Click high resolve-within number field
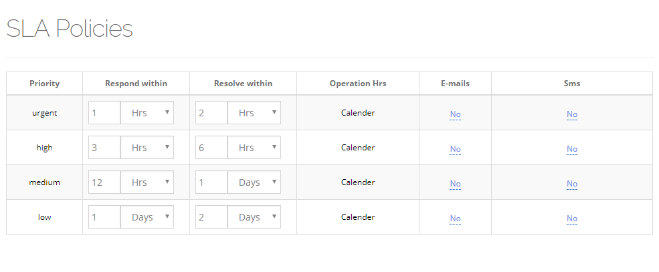 (x=211, y=148)
